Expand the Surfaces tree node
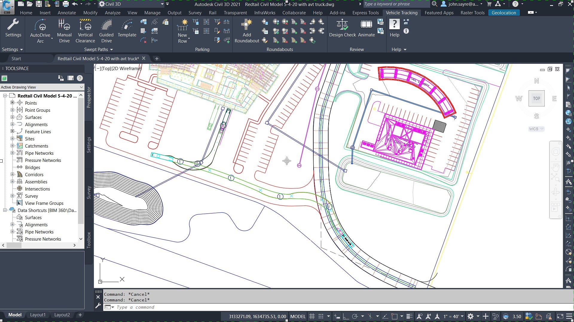The image size is (574, 322). point(13,117)
